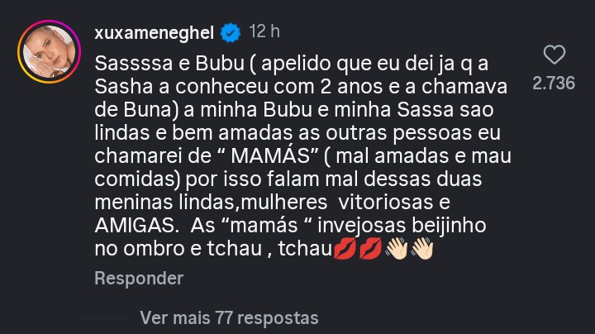The image size is (595, 334).
Task: Like the comment with the heart icon
Action: [x=554, y=56]
